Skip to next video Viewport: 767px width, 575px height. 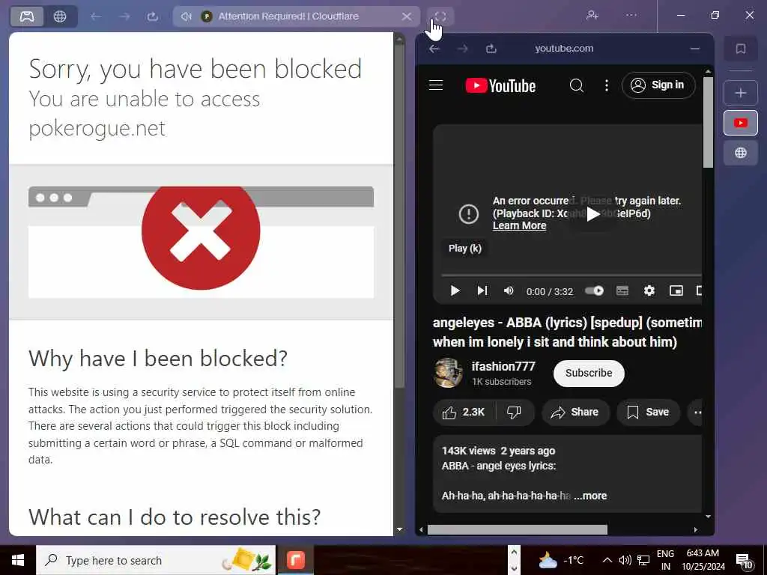coord(482,291)
